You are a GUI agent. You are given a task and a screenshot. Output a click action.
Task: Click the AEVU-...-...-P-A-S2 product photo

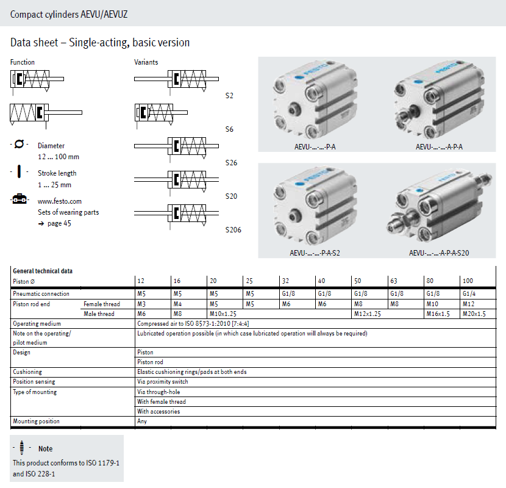click(315, 207)
